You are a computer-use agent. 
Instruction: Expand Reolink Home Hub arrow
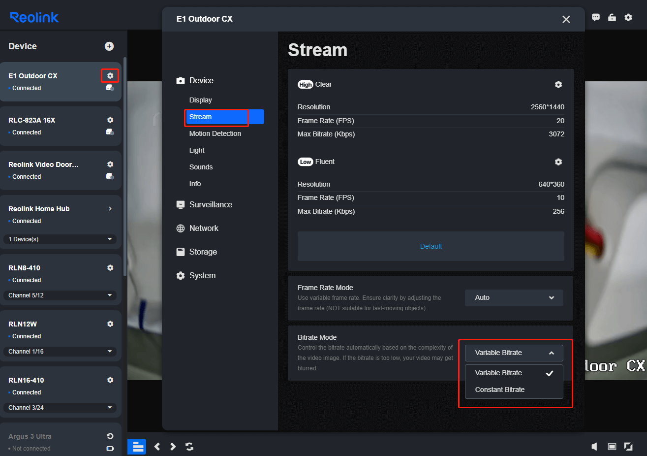click(x=110, y=208)
